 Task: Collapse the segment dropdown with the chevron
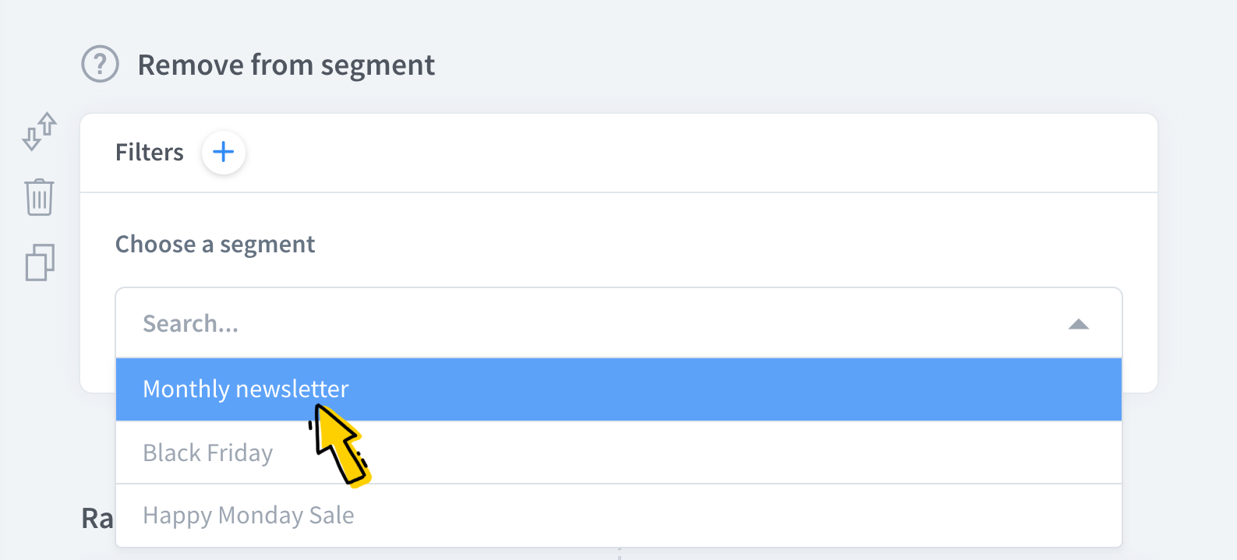pyautogui.click(x=1079, y=324)
